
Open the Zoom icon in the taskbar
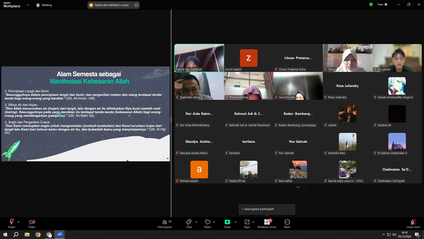pos(60,234)
